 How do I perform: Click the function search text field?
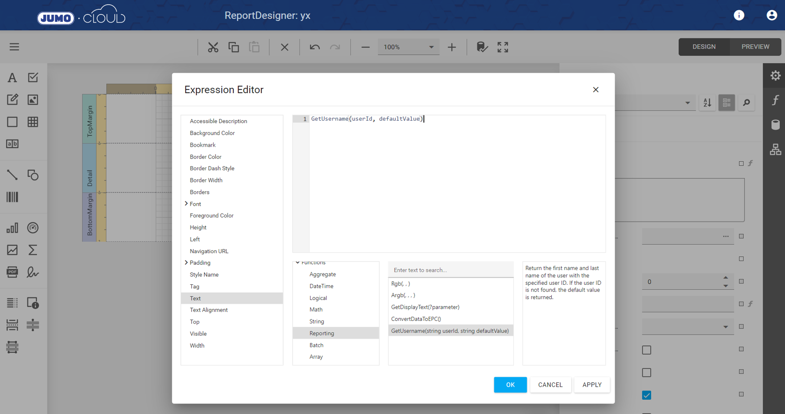coord(450,270)
